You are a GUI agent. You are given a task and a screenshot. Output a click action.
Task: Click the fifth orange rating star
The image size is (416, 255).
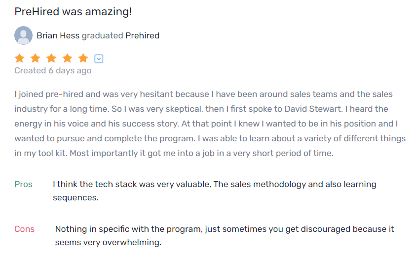pos(83,59)
